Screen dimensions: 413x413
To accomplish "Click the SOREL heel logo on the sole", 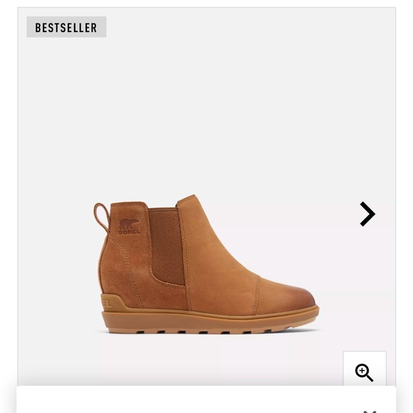I will click(106, 303).
